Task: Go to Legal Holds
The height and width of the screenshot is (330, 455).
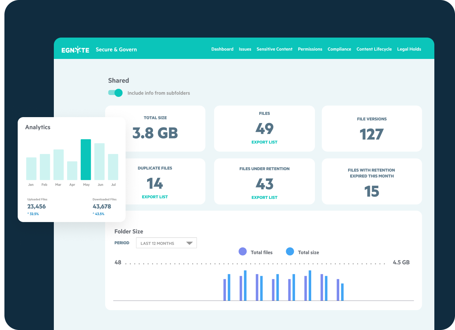Action: [409, 49]
